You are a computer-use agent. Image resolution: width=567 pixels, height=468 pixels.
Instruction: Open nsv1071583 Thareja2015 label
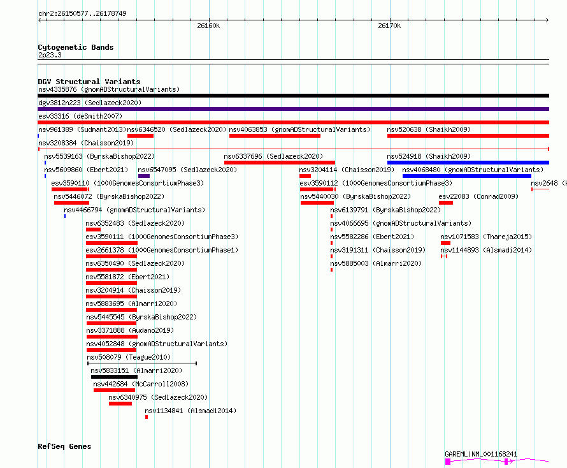(x=486, y=237)
